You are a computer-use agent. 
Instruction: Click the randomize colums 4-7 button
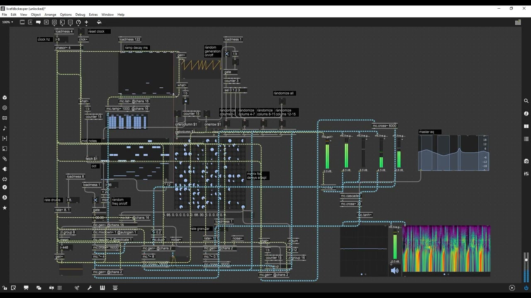point(244,123)
